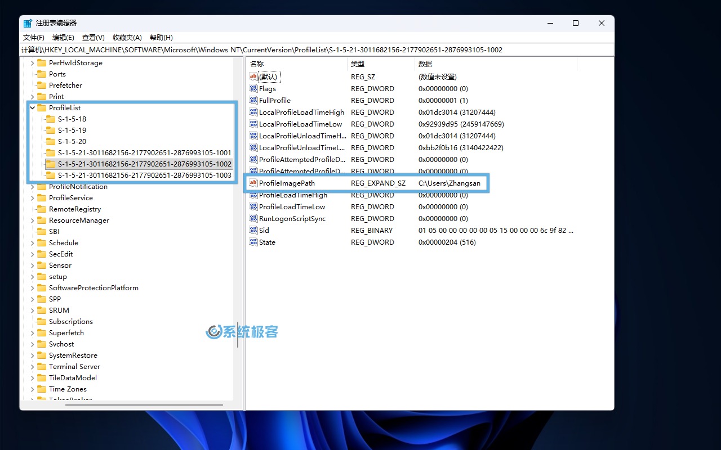The width and height of the screenshot is (721, 450).
Task: Click the Registry Editor app icon in title bar
Action: tap(28, 23)
